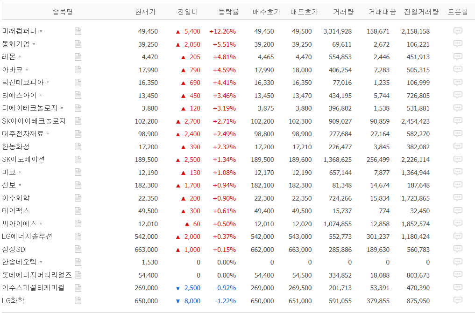Select trading value 379,855 cell
This screenshot has width=475, height=313.
(378, 301)
